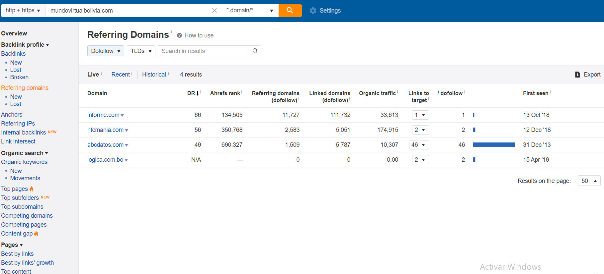604x274 pixels.
Task: Clear the domain field with the X icon
Action: pos(215,11)
